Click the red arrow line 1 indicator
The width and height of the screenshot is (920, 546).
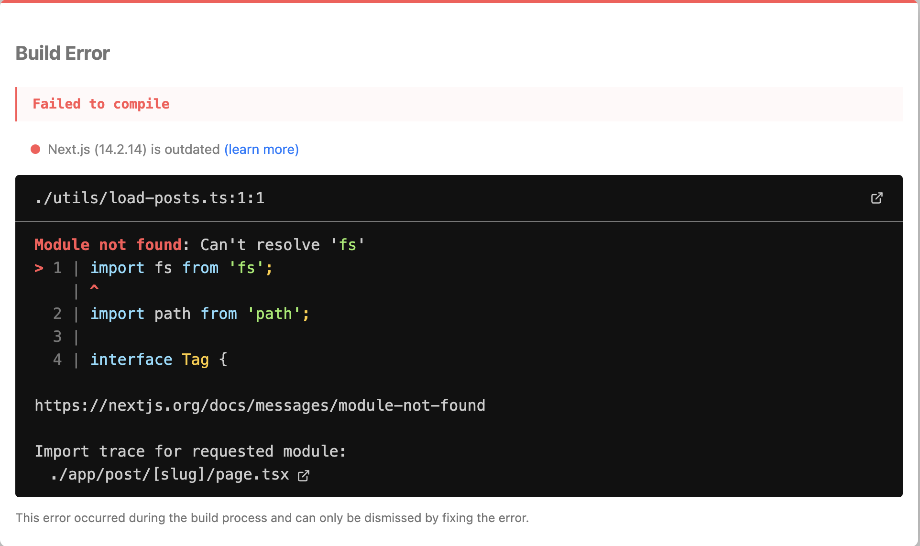pos(39,268)
